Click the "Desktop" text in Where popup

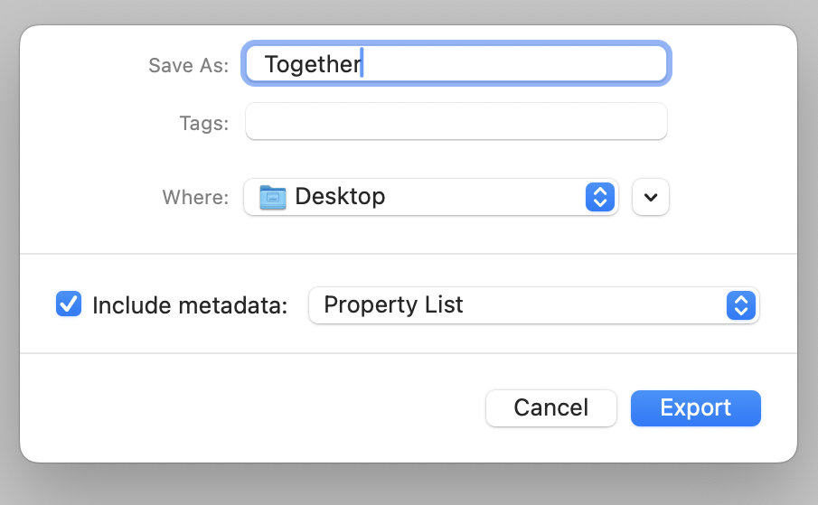340,197
